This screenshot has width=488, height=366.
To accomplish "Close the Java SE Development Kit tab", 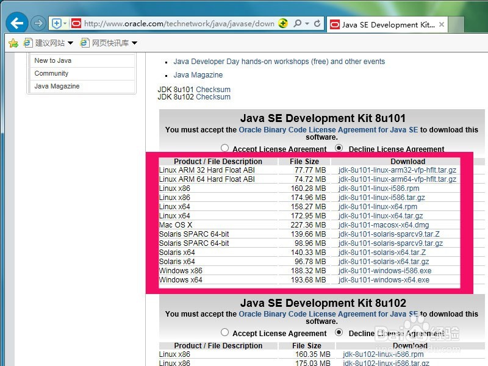I will [441, 24].
